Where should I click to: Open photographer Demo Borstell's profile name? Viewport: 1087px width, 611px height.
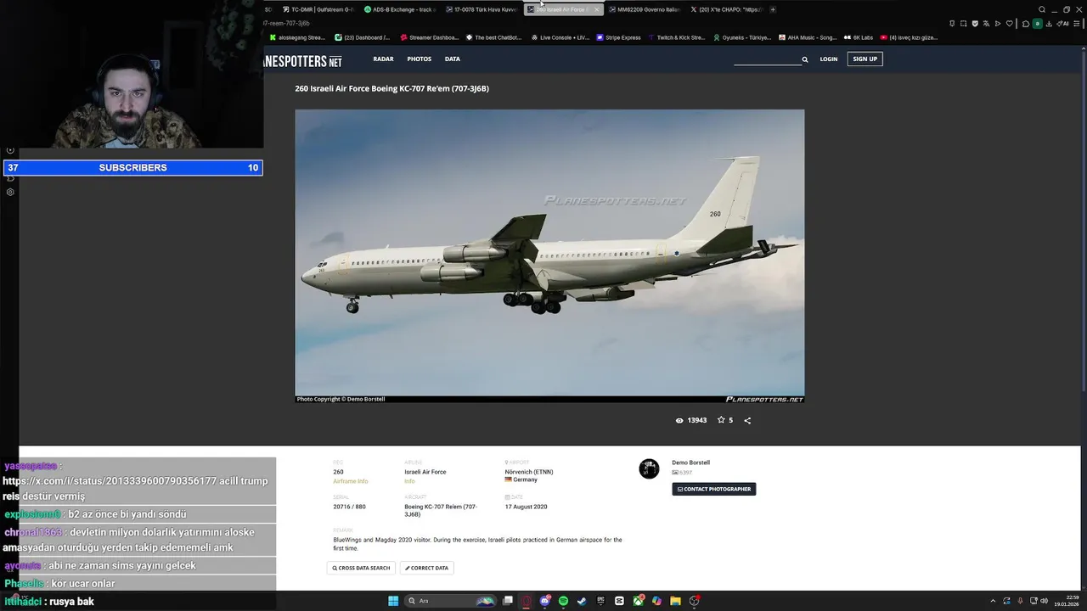(690, 462)
